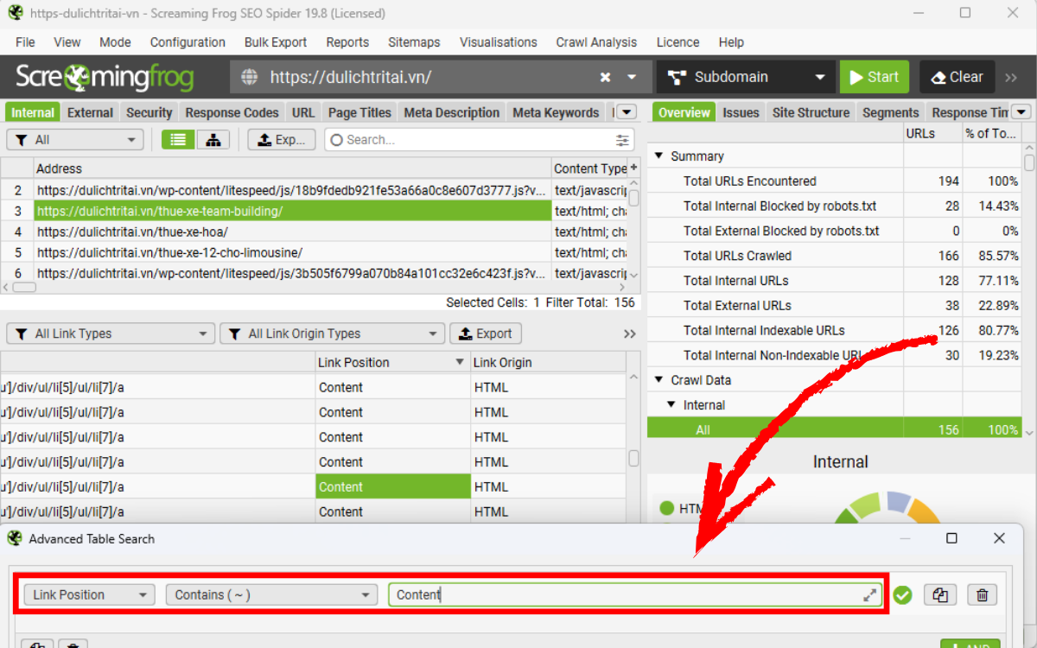This screenshot has height=648, width=1037.
Task: Expand the toolbar with double-chevron icon
Action: click(x=1011, y=77)
